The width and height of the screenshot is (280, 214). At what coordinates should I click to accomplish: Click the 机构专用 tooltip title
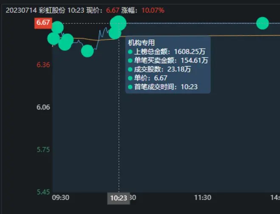pyautogui.click(x=141, y=43)
